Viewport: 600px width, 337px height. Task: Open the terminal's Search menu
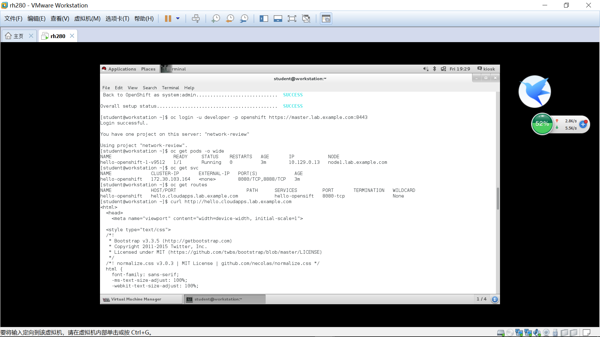pos(150,88)
